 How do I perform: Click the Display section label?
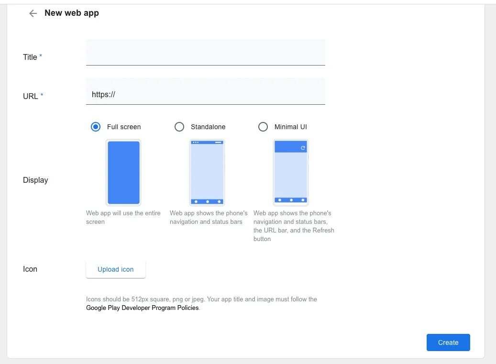[35, 180]
